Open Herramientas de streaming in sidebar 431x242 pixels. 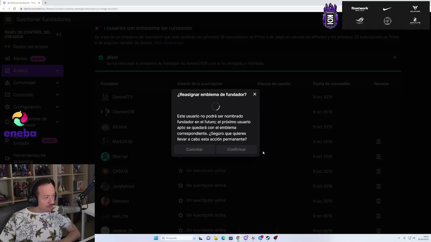tap(29, 158)
